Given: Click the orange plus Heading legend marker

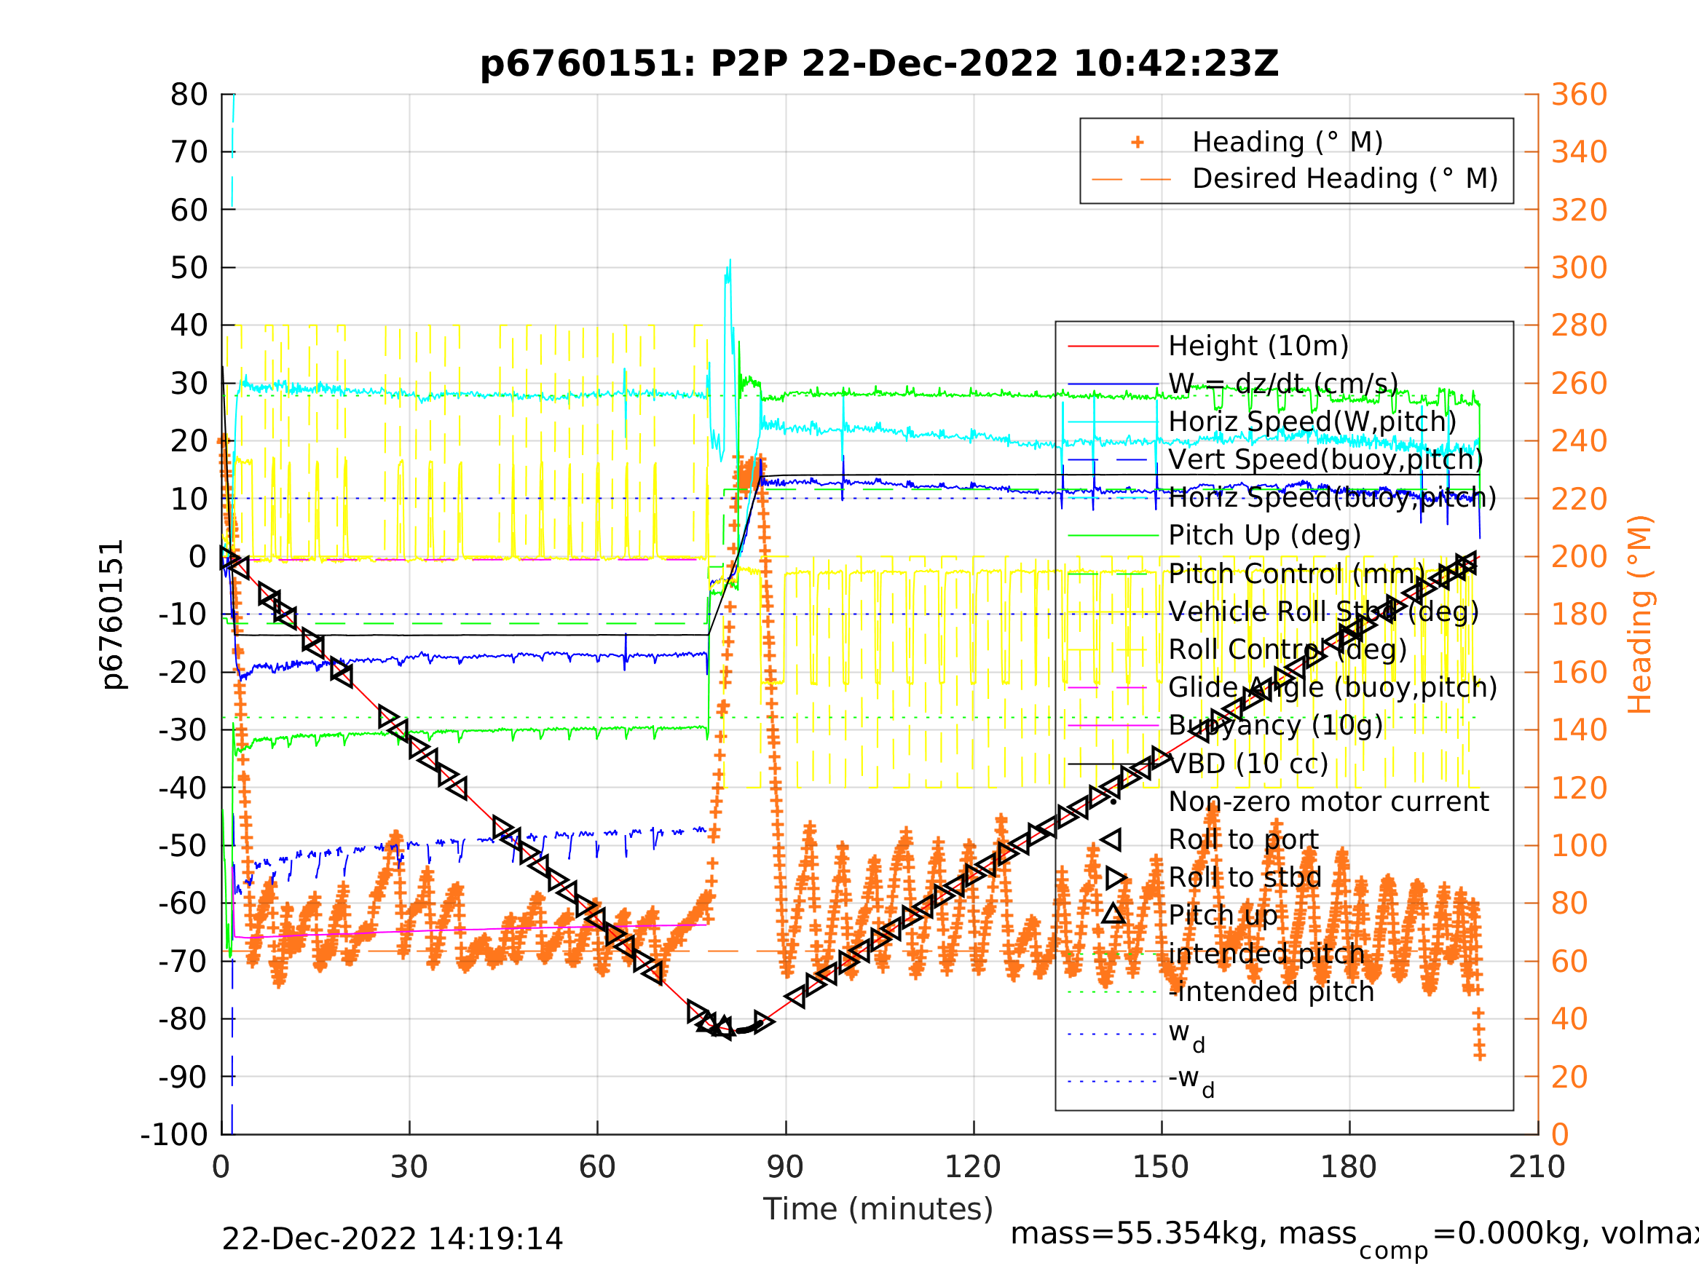Looking at the screenshot, I should tap(1138, 142).
